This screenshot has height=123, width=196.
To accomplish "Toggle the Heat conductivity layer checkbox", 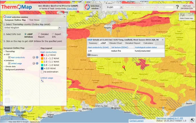I will (9, 57).
